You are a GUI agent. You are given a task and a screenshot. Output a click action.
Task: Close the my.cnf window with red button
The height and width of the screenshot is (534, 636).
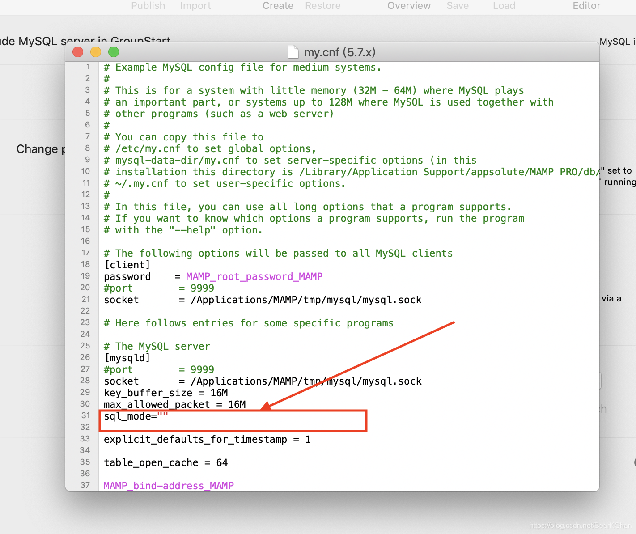tap(78, 52)
